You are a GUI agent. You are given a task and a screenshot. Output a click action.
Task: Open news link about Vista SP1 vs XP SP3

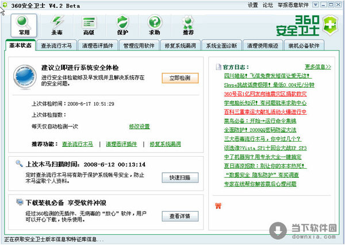pyautogui.click(x=265, y=148)
